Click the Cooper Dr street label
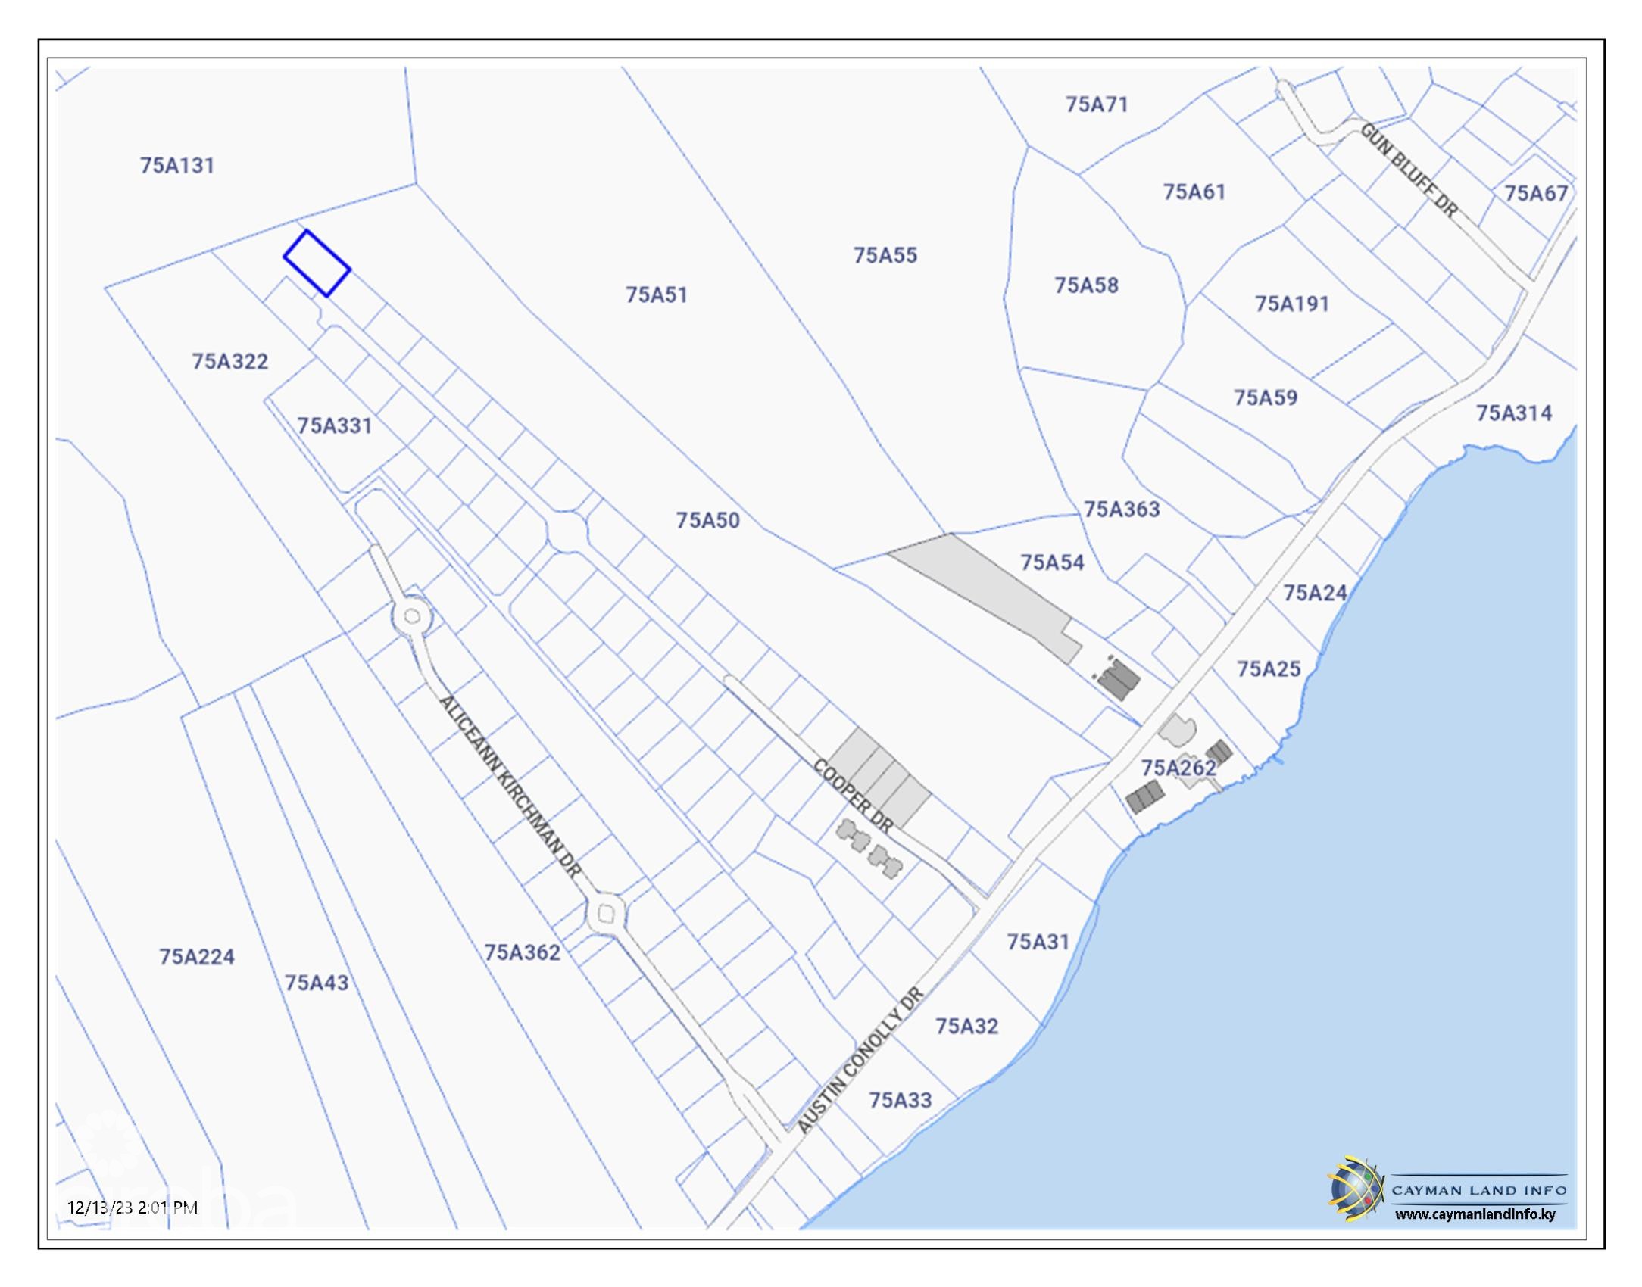The width and height of the screenshot is (1642, 1287). click(854, 795)
